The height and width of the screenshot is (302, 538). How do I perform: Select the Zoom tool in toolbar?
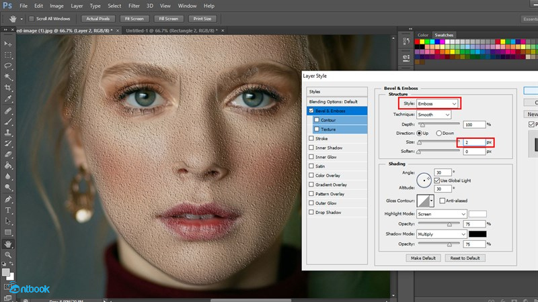pos(8,255)
